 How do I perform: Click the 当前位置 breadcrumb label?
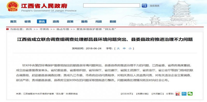[17, 29]
